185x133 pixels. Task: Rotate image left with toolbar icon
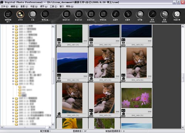115,14
